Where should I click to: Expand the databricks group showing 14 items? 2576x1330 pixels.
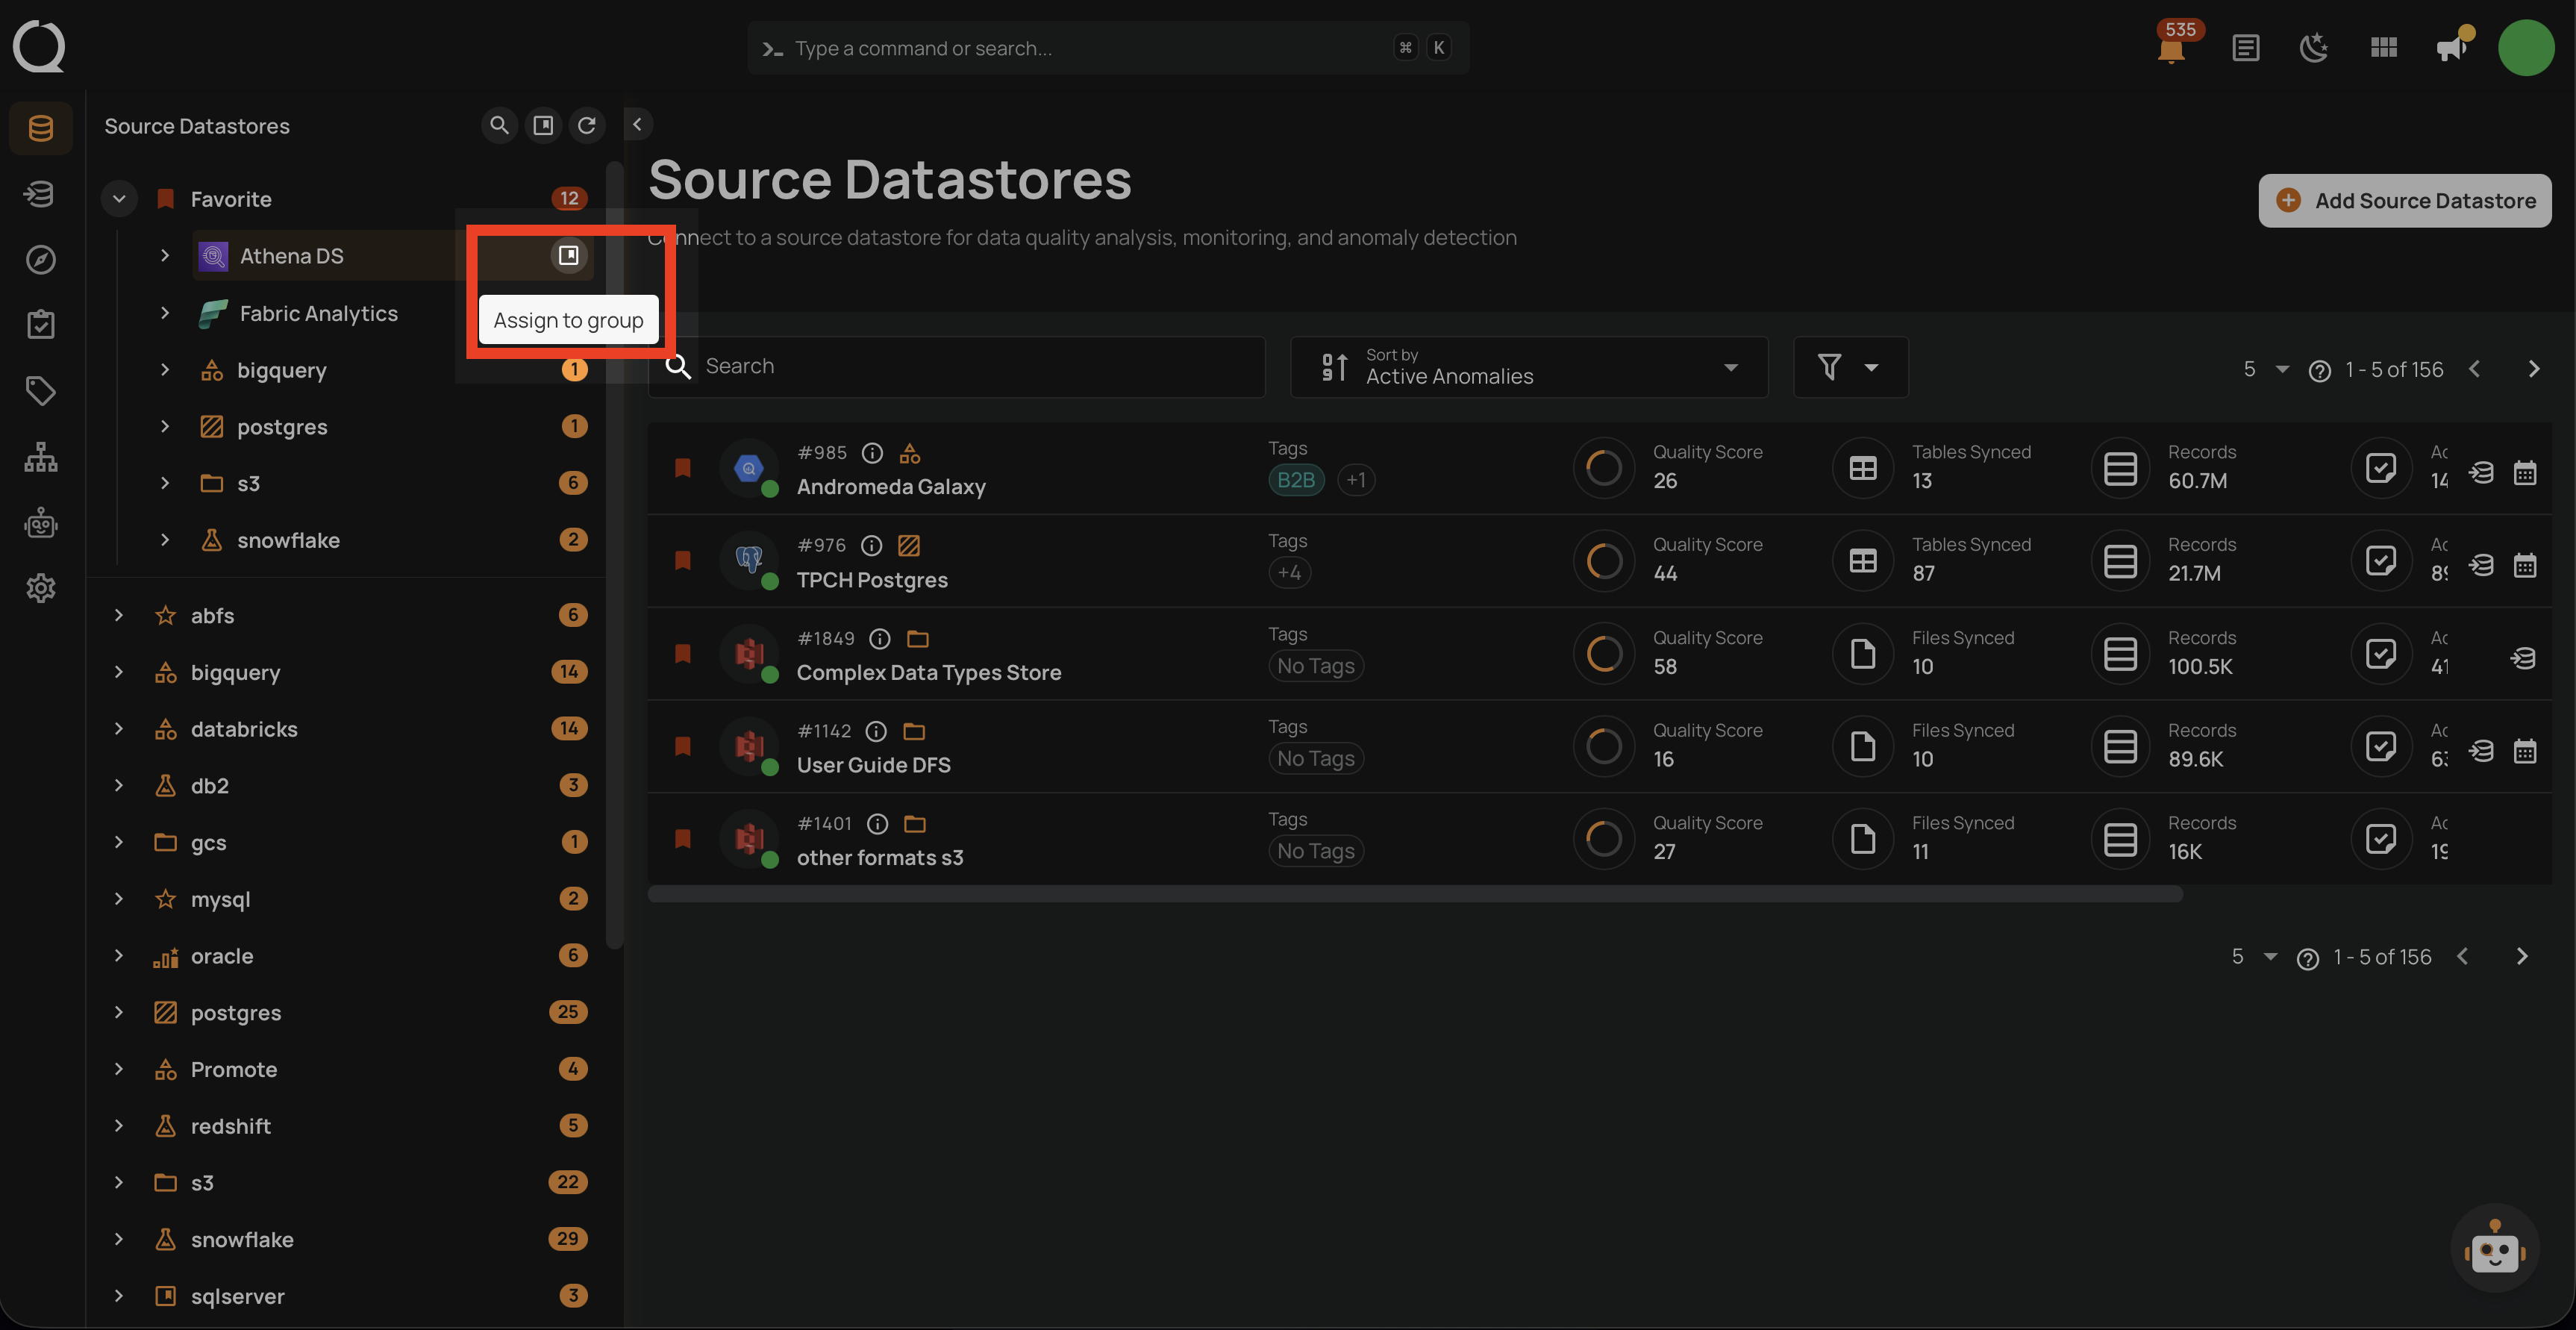coord(118,728)
